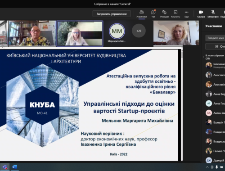The width and height of the screenshot is (225, 171).
Task: Click the АА avatar of Антон
Action: pos(209,113)
